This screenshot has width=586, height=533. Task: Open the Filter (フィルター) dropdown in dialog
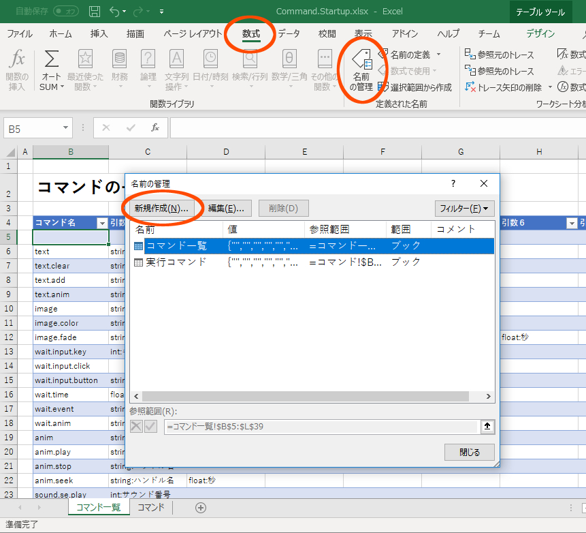[464, 209]
